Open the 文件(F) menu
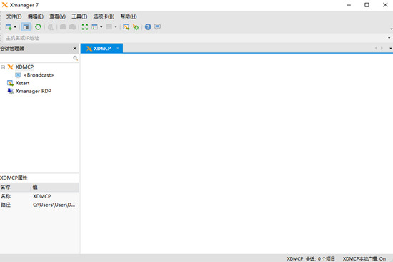 click(14, 16)
